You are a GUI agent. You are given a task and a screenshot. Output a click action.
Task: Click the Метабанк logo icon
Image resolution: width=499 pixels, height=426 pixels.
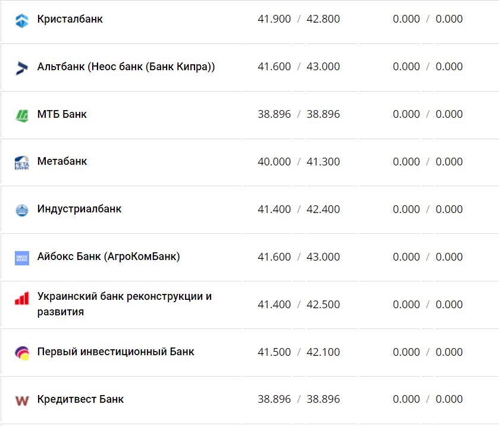22,162
